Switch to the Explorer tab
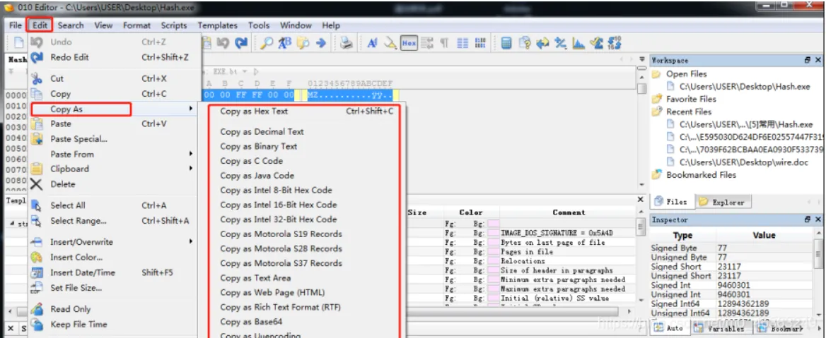Image resolution: width=826 pixels, height=338 pixels. point(722,202)
